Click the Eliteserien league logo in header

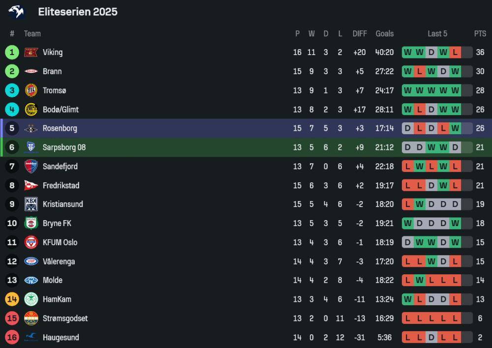(16, 12)
